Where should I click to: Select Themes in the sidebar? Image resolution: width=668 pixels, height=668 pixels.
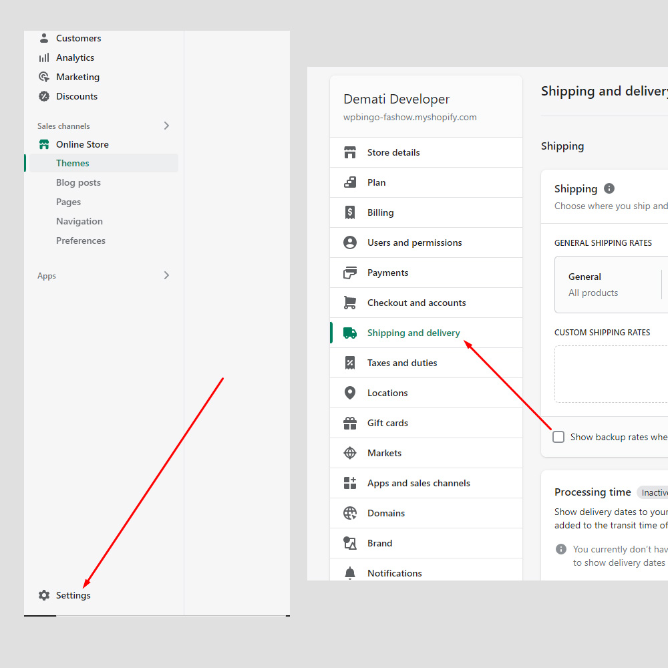point(73,163)
